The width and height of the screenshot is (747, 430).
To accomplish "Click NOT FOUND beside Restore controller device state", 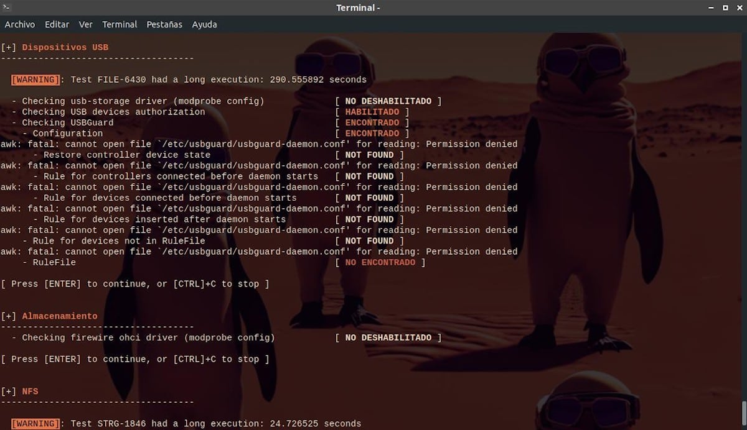I will click(370, 155).
